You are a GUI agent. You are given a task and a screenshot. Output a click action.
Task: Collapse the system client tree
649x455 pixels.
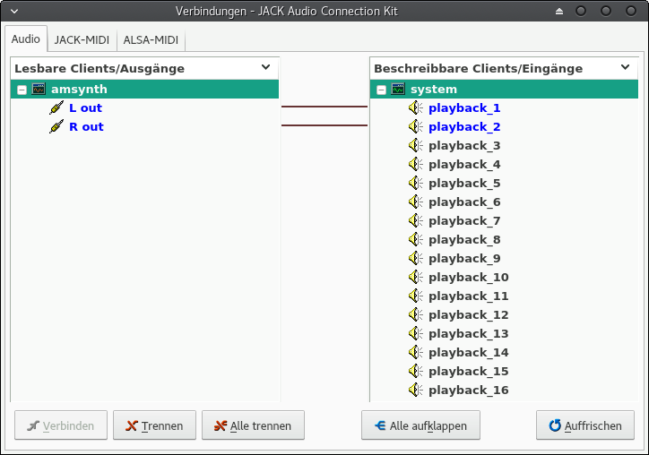381,90
